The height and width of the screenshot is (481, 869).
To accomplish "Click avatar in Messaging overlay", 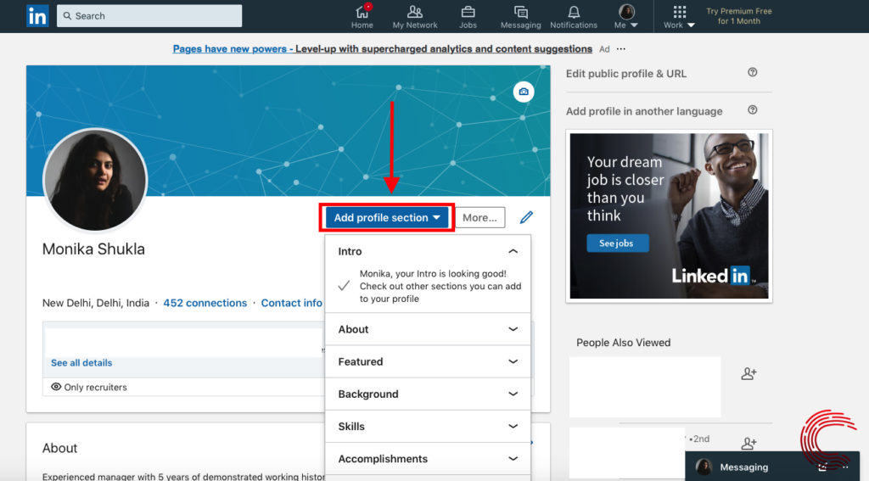I will 704,467.
